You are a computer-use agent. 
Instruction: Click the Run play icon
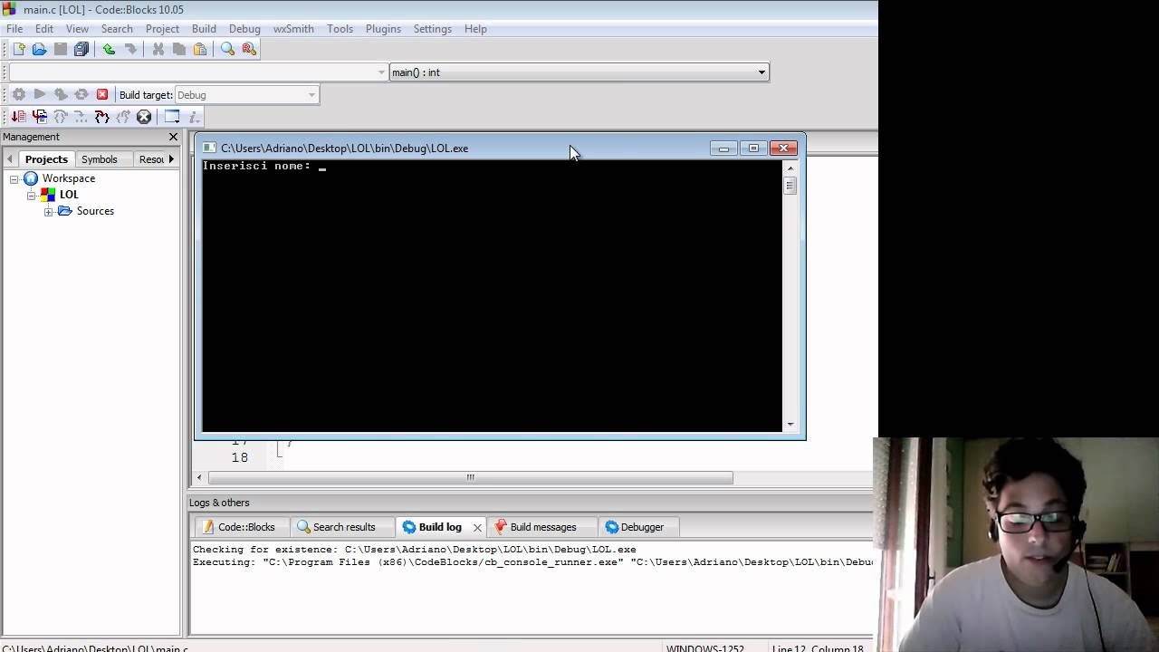click(x=40, y=95)
